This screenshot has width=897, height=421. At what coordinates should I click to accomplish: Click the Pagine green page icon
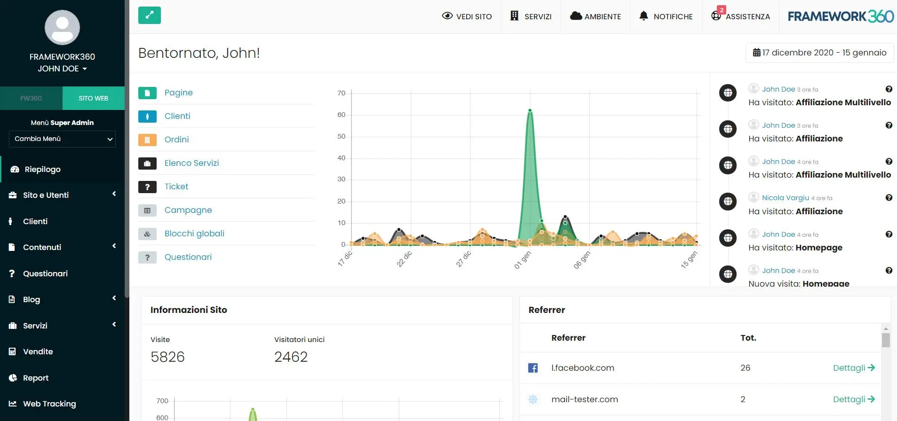[x=147, y=93]
